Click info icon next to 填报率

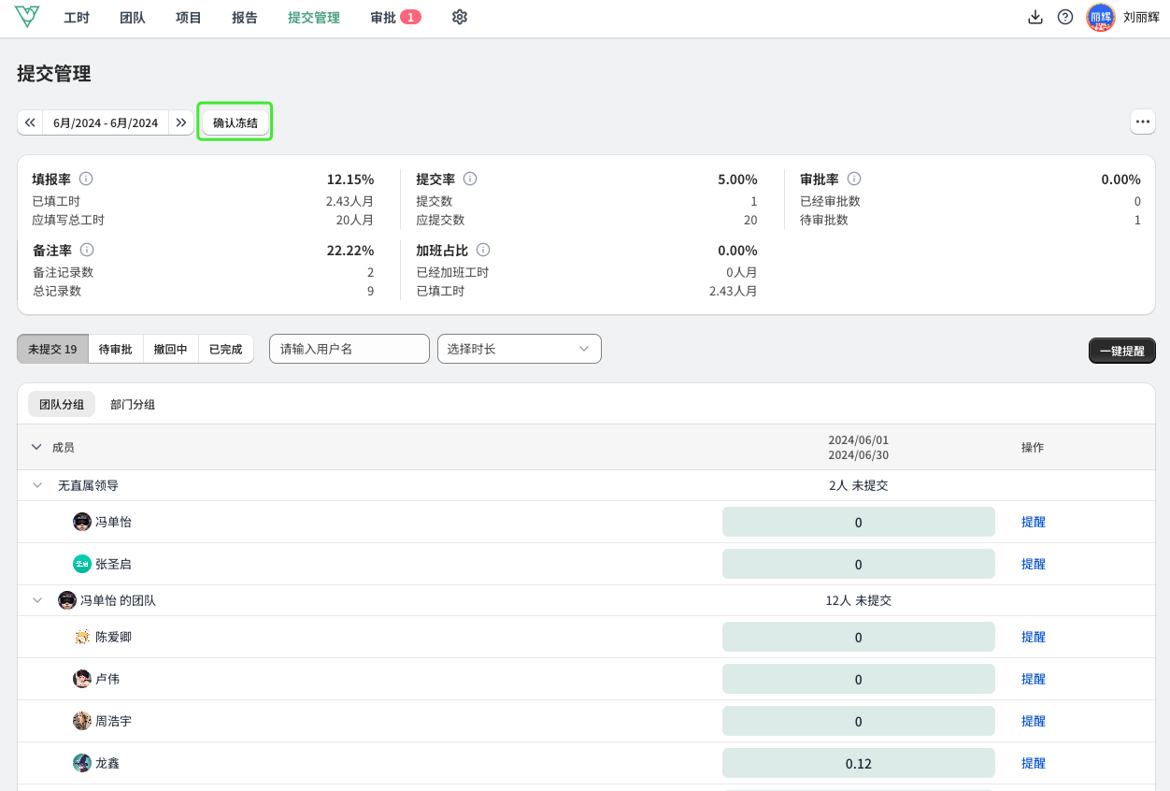tap(86, 179)
